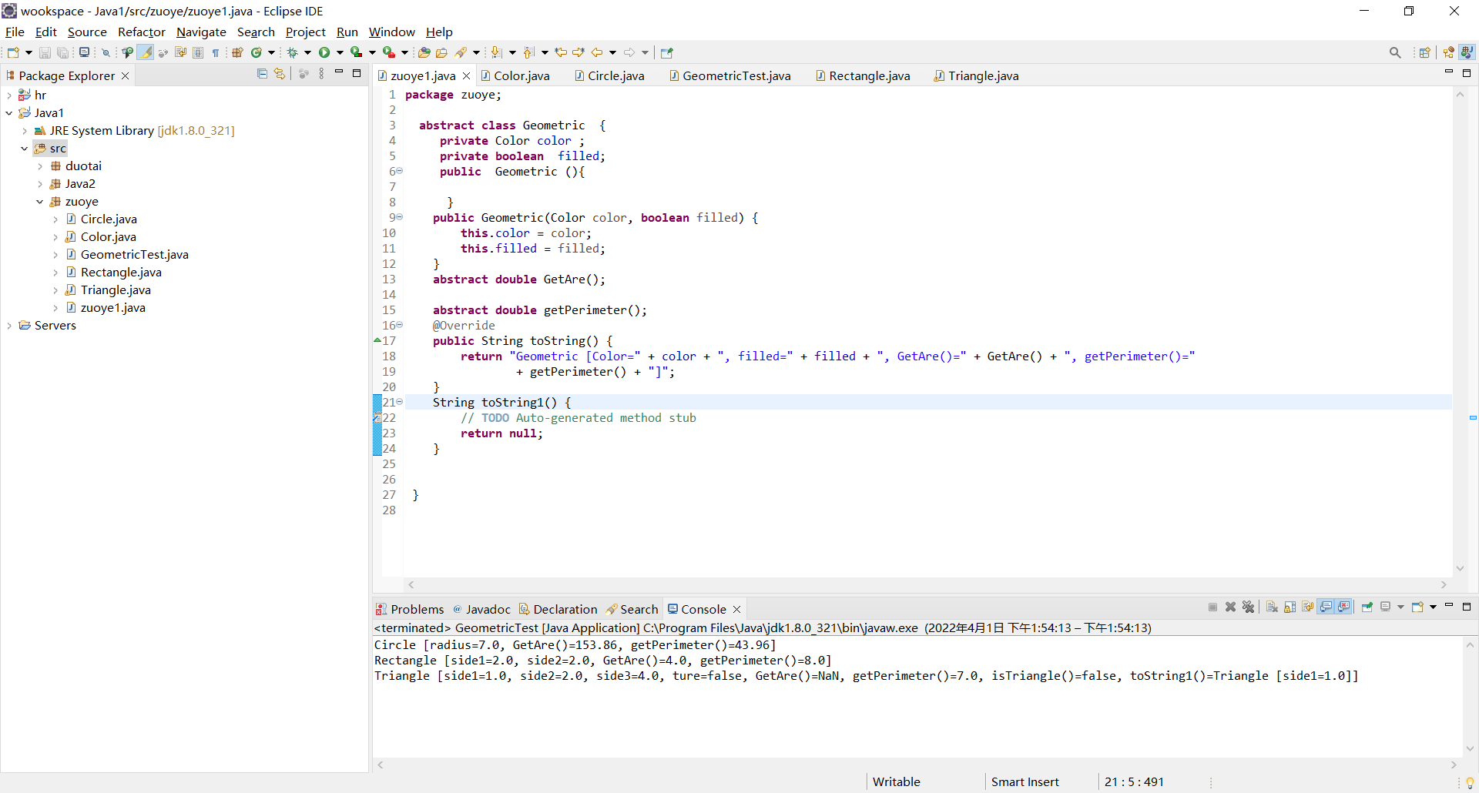Toggle Scroll Lock in Console toolbar
1479x793 pixels.
coord(1290,607)
